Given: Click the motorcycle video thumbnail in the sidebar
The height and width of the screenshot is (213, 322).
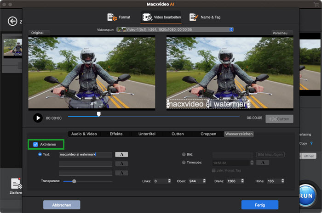Looking at the screenshot, I should [x=13, y=47].
